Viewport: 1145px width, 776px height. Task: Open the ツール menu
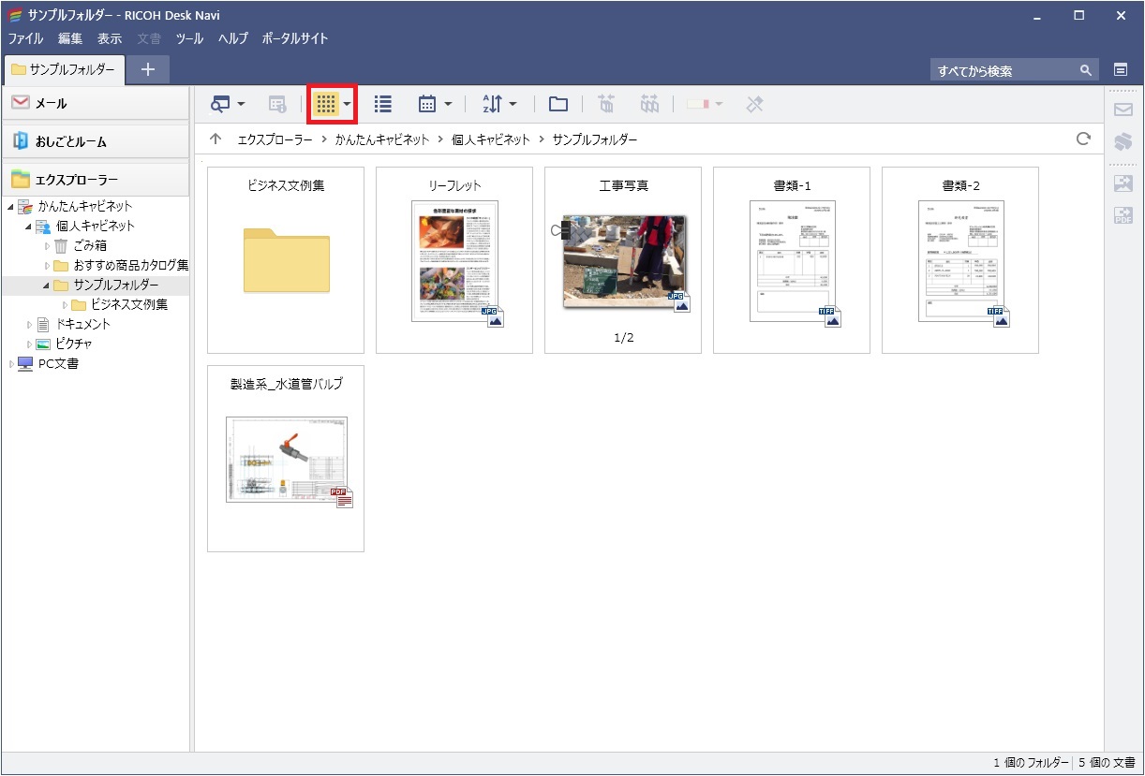[x=189, y=39]
